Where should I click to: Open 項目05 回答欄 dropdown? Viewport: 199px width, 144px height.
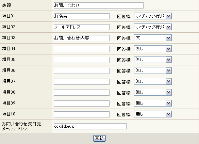pos(153,60)
